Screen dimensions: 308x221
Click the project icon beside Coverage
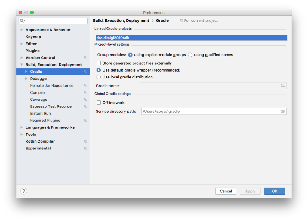[85, 100]
